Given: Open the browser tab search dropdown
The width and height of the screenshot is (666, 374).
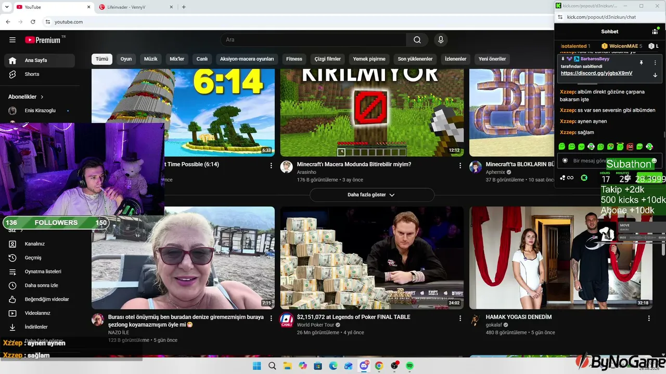Looking at the screenshot, I should tap(7, 7).
